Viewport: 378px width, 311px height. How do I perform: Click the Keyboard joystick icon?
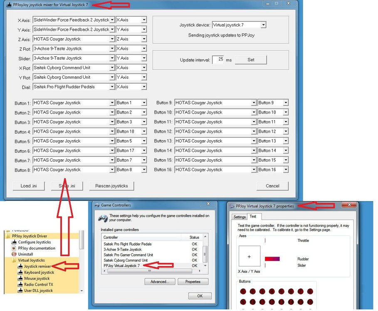[20, 272]
